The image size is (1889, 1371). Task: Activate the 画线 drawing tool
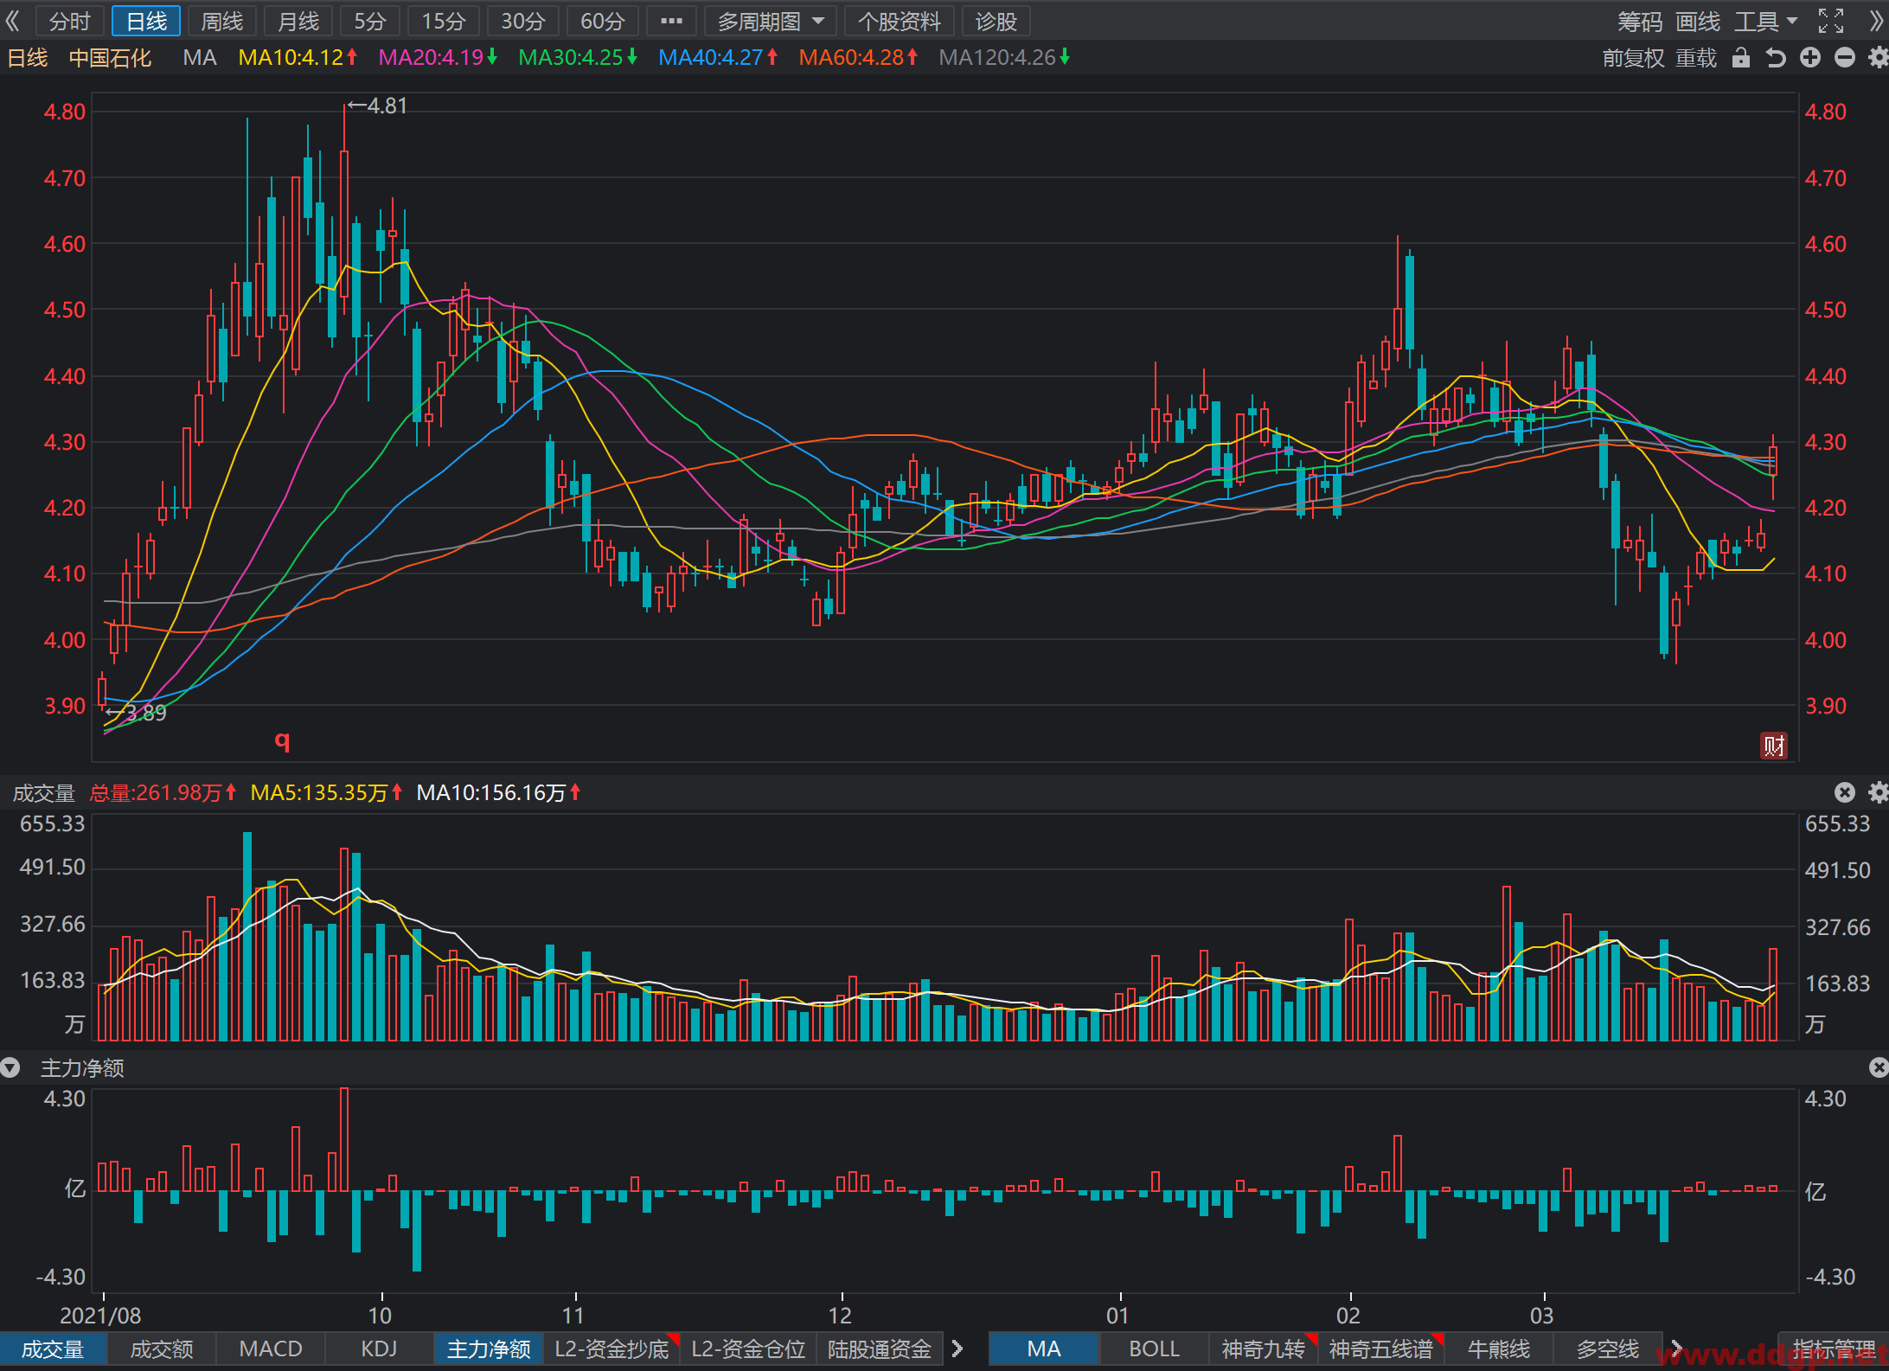pyautogui.click(x=1697, y=21)
